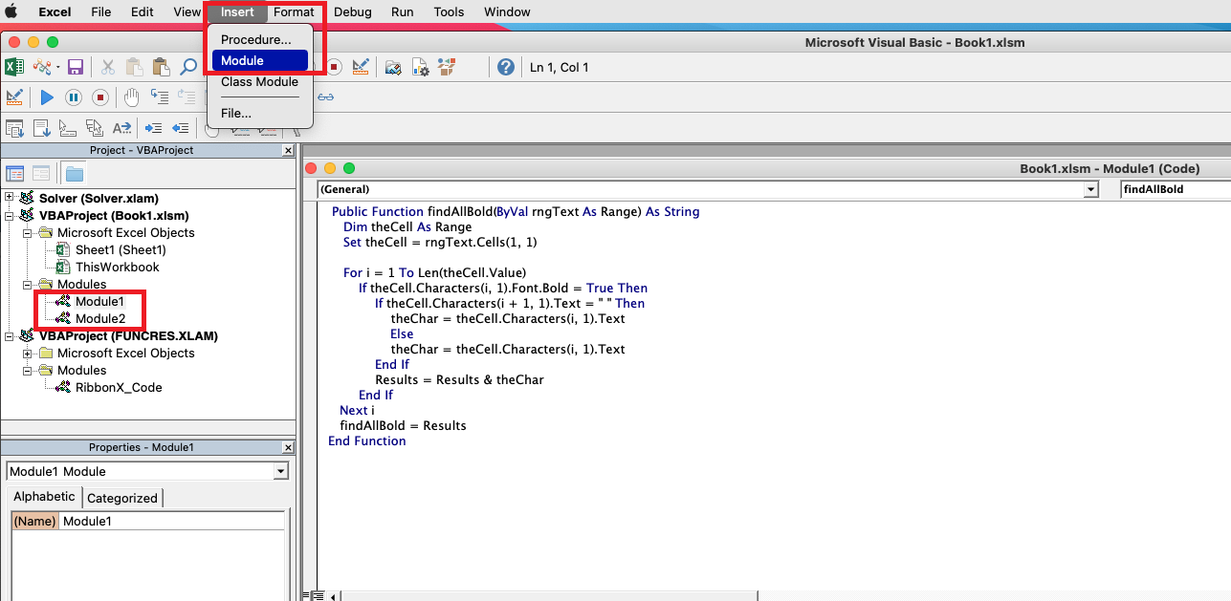Click the Indent icon in edit toolbar

(153, 127)
